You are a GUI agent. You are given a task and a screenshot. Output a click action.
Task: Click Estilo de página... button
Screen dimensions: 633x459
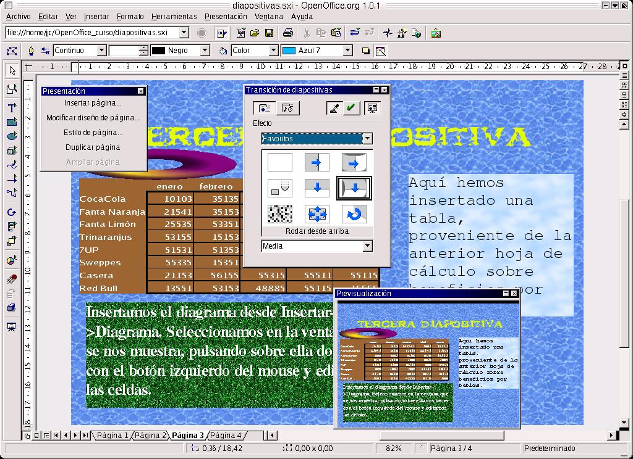[x=93, y=133]
